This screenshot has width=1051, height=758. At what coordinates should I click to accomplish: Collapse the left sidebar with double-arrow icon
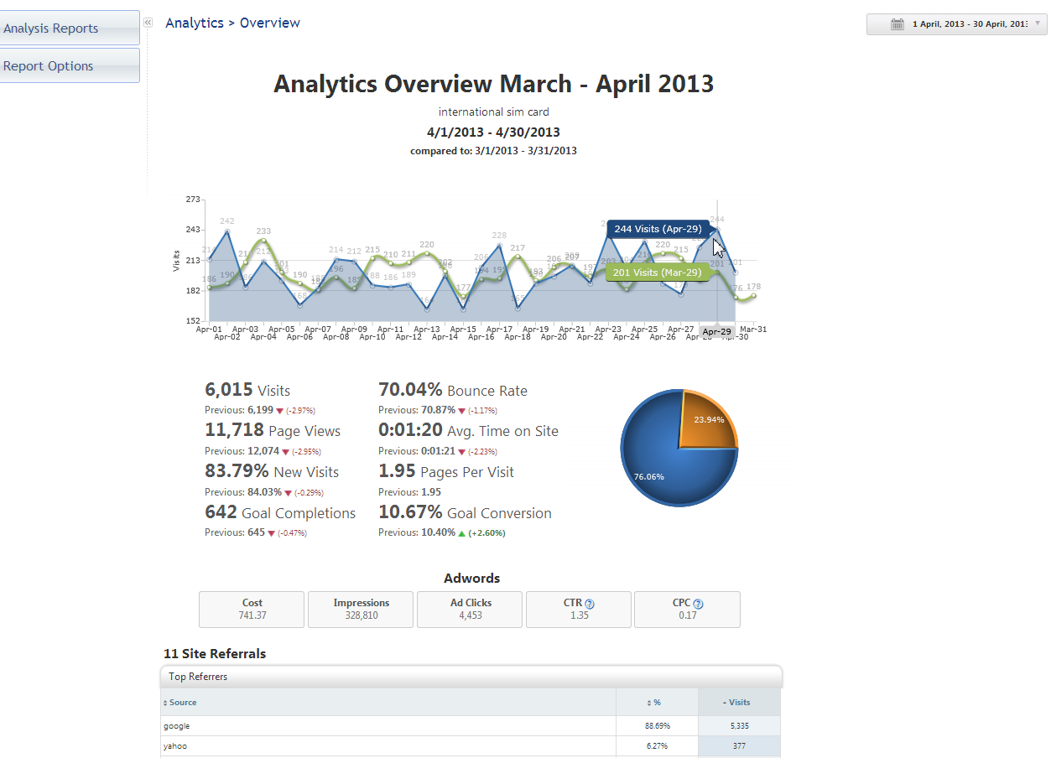[x=148, y=23]
